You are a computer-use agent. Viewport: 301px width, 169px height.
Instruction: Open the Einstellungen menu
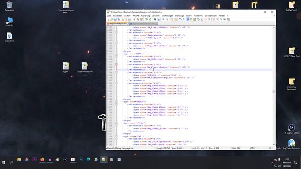pyautogui.click(x=167, y=16)
